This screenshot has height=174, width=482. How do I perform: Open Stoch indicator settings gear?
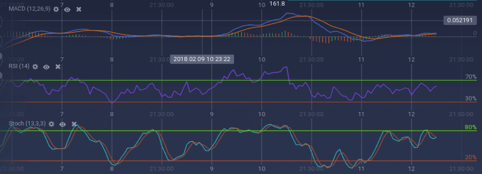point(51,124)
